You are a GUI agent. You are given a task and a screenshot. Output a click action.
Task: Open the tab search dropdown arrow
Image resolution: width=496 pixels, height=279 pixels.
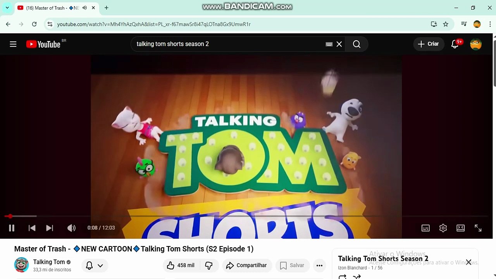click(7, 8)
